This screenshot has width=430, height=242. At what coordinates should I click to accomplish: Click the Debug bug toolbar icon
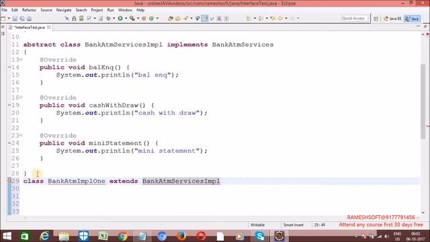click(109, 18)
